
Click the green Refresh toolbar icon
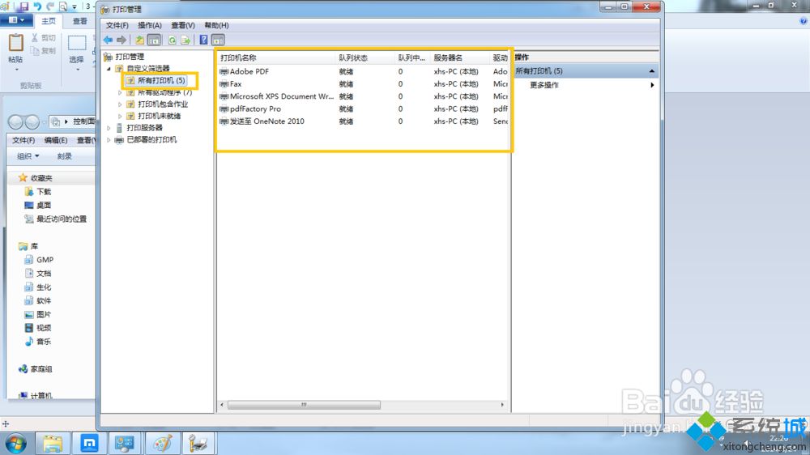coord(172,40)
